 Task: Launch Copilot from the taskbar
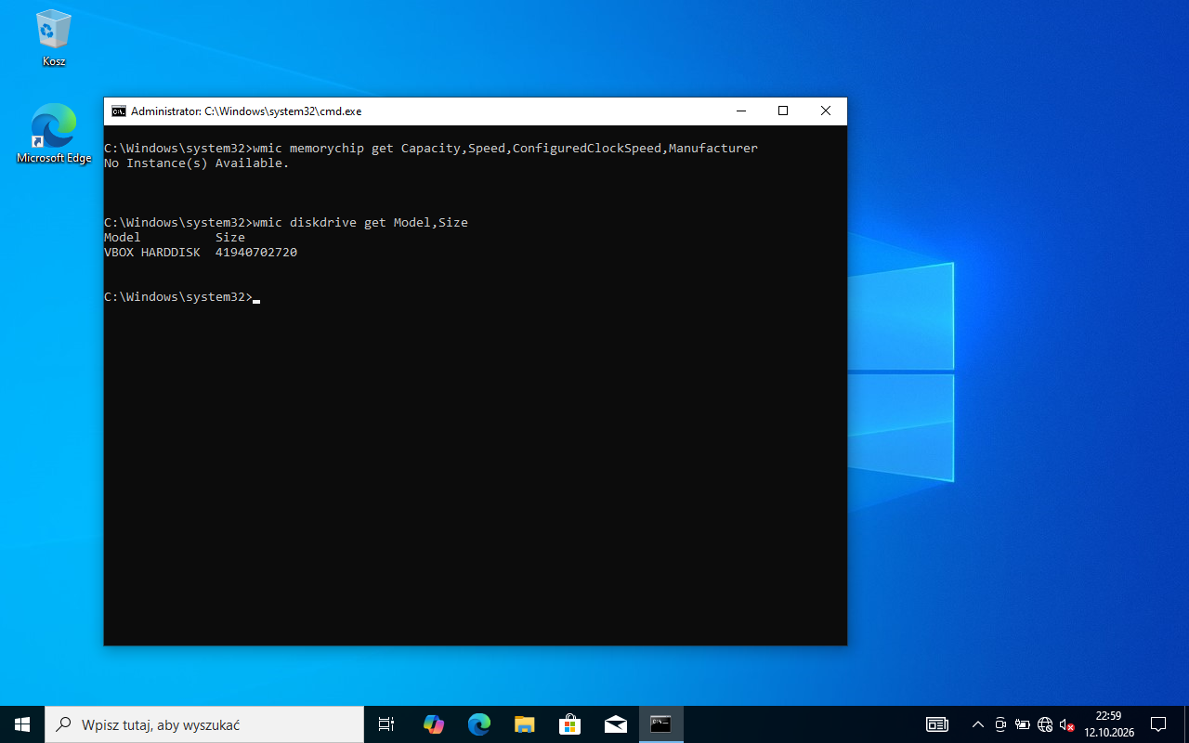click(433, 724)
